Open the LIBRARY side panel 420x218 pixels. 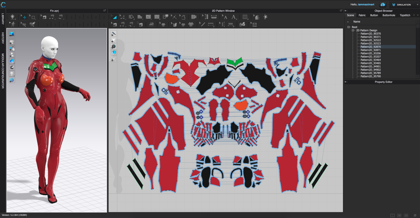tap(3, 19)
